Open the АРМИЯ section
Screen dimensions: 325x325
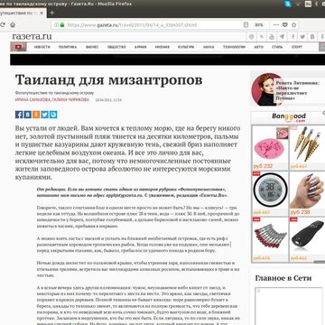[140, 47]
